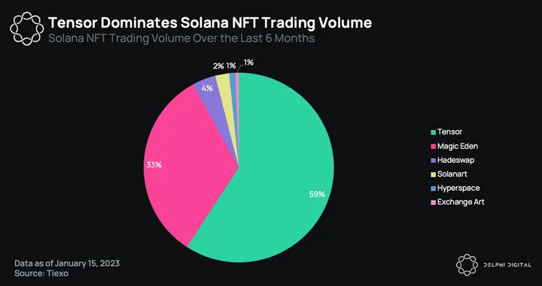Select the Hadeswap legend label
The image size is (542, 286).
[455, 160]
